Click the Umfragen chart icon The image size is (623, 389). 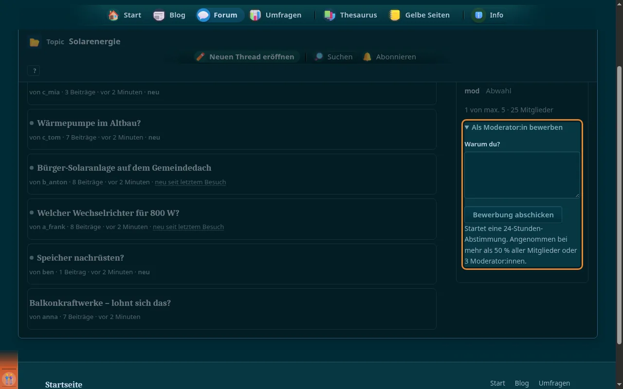(256, 15)
